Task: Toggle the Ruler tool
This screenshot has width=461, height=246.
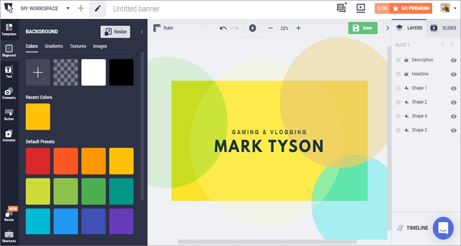Action: (164, 28)
